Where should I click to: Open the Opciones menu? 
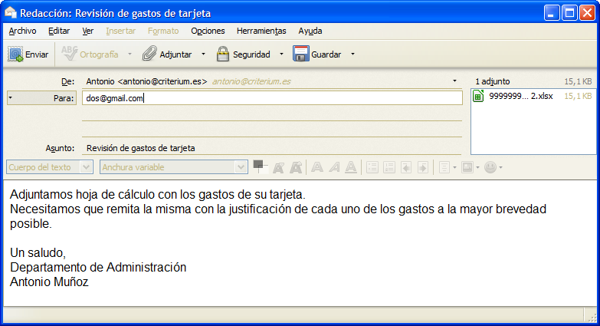tap(208, 31)
